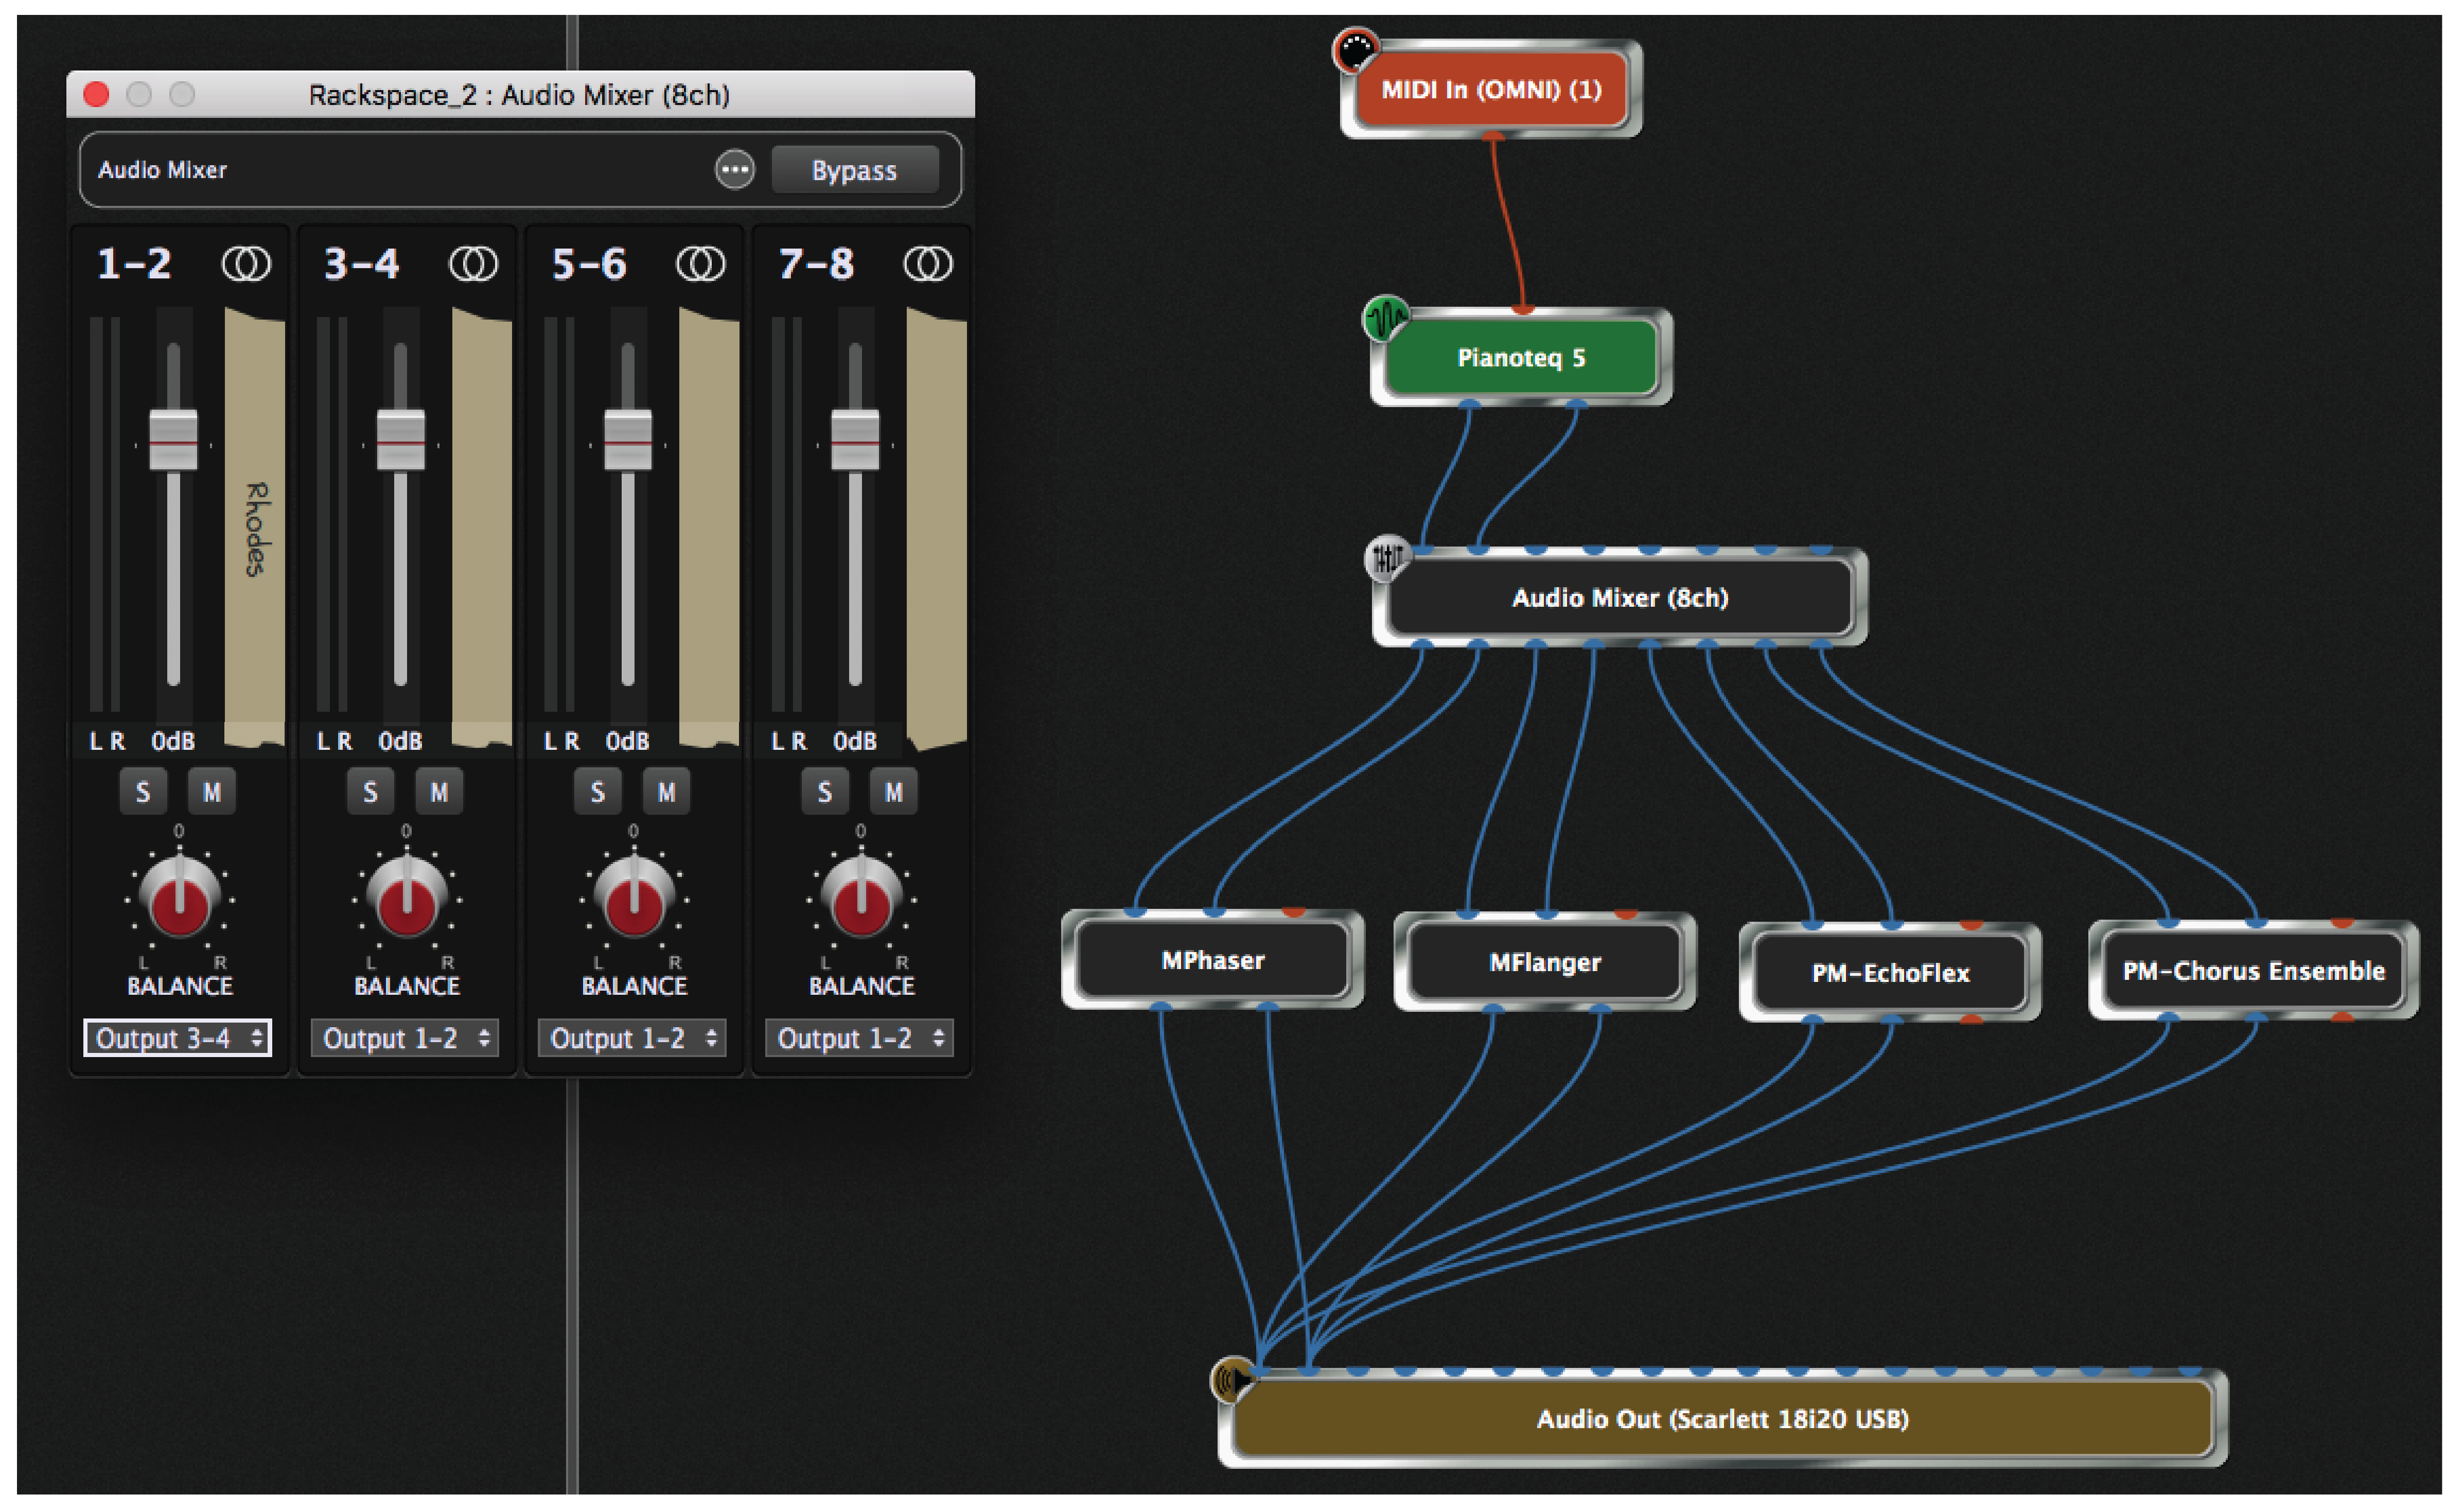Click the channel 5-6 volume fader

(628, 440)
